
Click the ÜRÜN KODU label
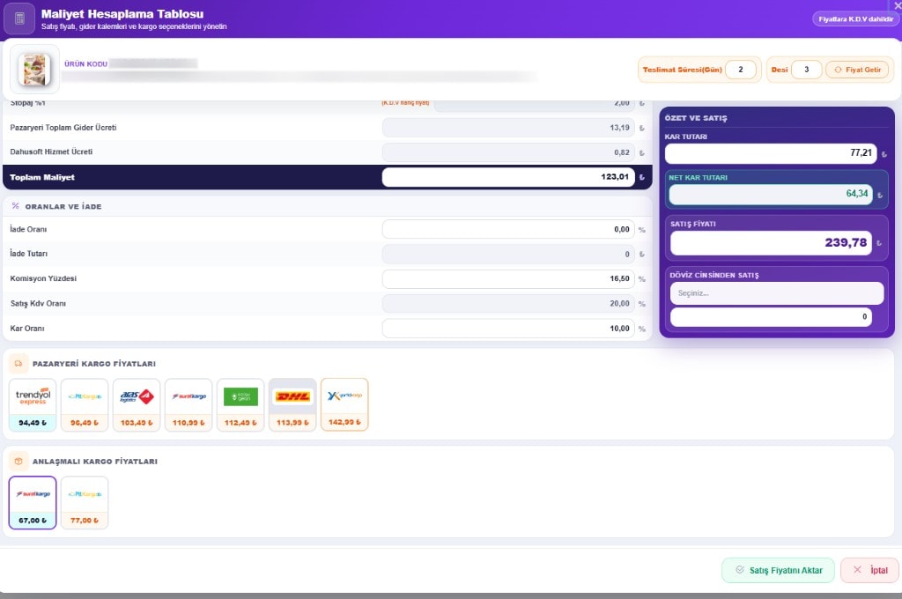pyautogui.click(x=85, y=64)
